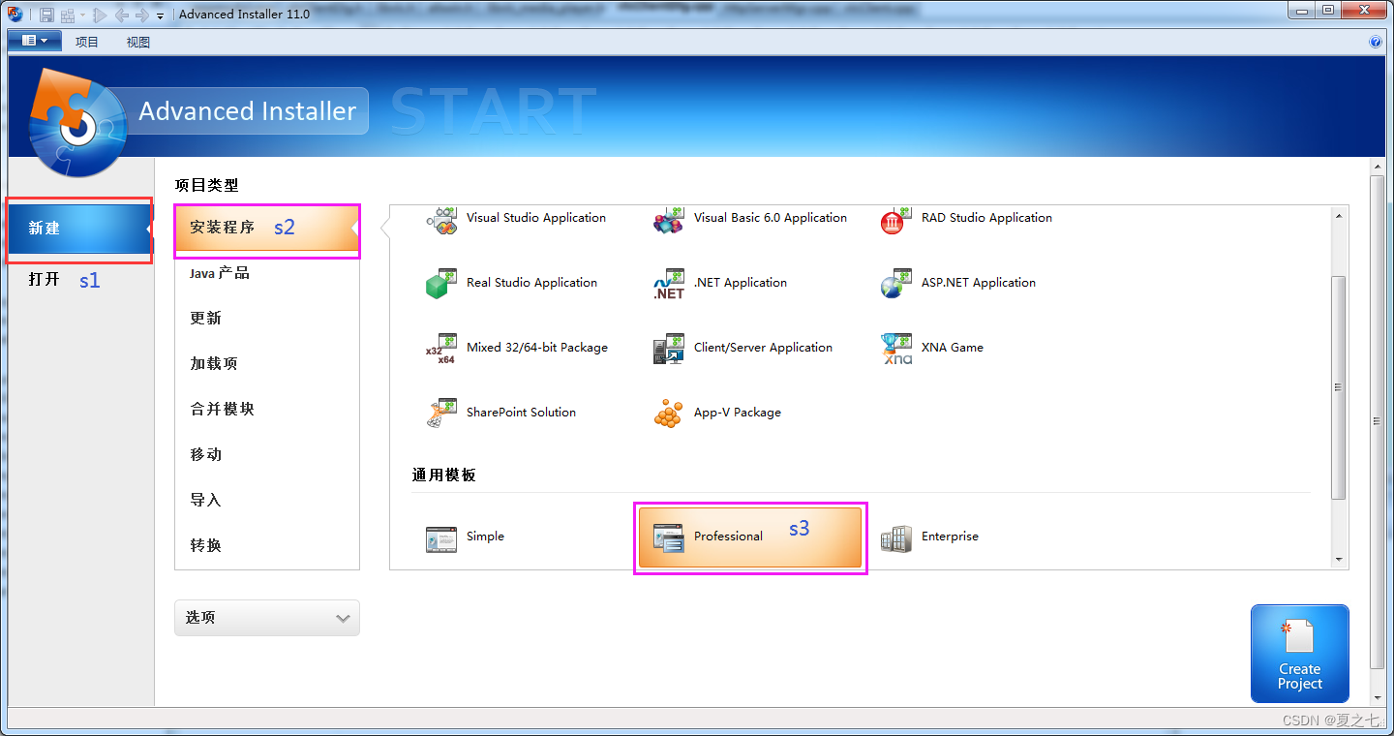Image resolution: width=1394 pixels, height=736 pixels.
Task: Click the XNA Game trophy icon
Action: (896, 349)
